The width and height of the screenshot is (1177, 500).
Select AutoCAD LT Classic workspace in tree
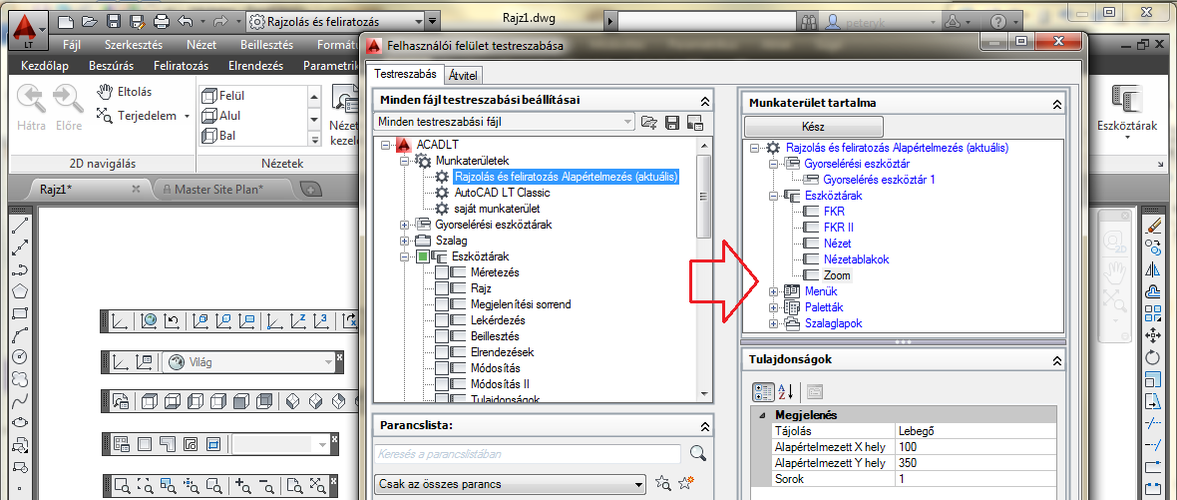tap(502, 193)
